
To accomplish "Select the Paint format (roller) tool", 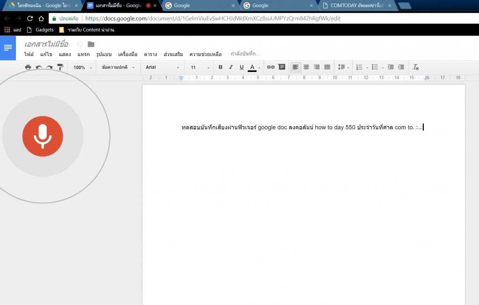I will [60, 67].
